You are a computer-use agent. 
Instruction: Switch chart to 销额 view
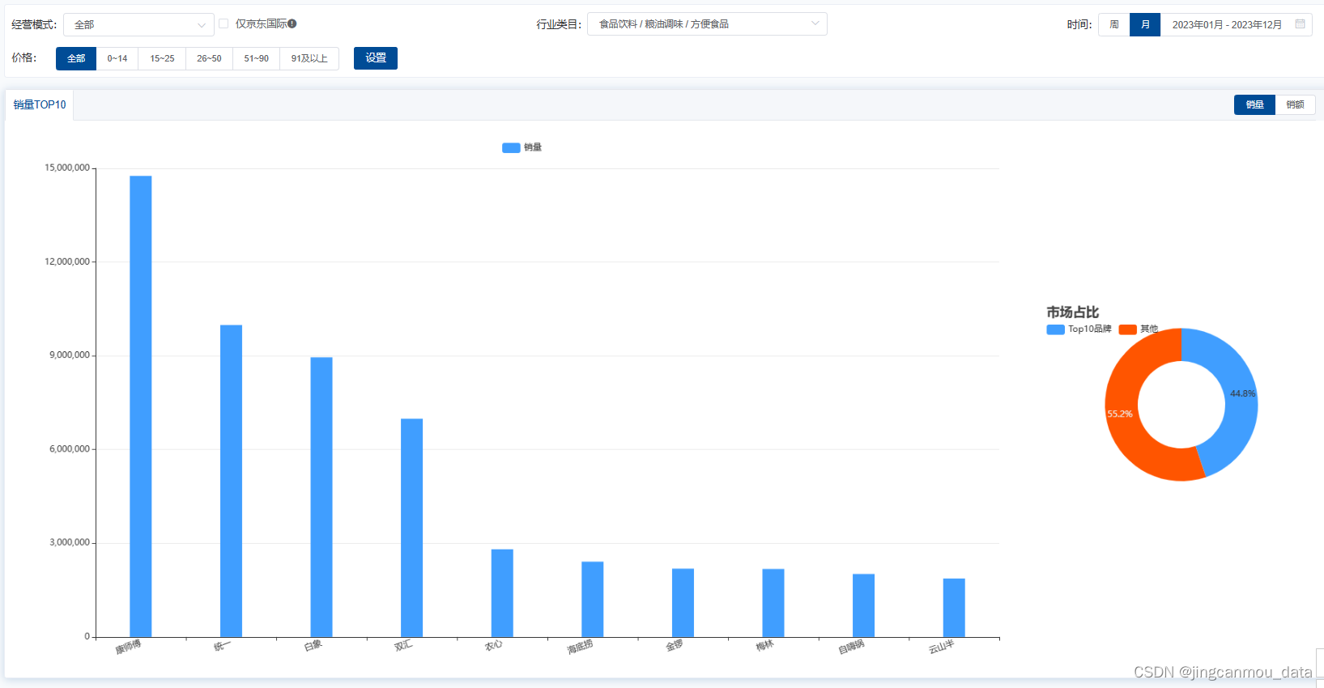point(1295,104)
